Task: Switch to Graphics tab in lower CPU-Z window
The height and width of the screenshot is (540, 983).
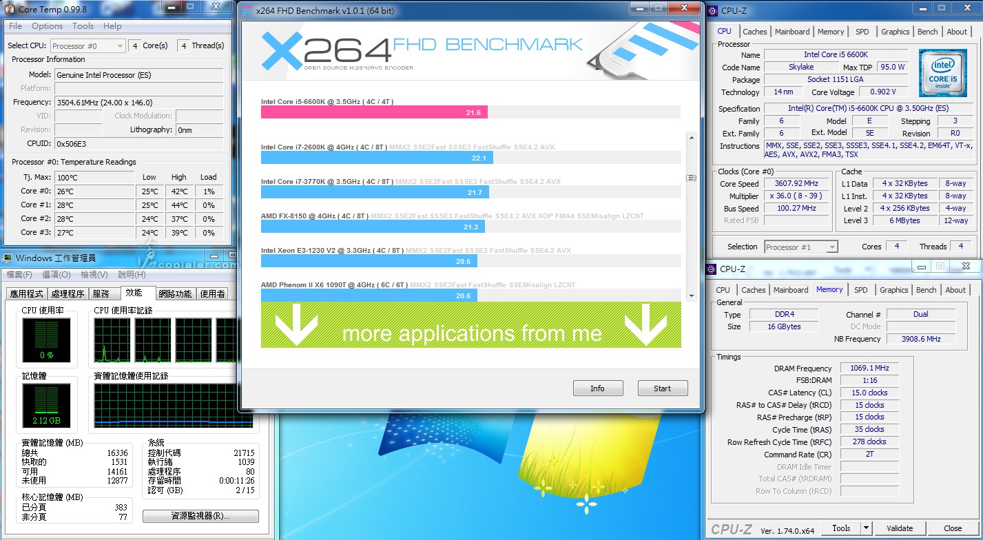Action: click(x=893, y=290)
